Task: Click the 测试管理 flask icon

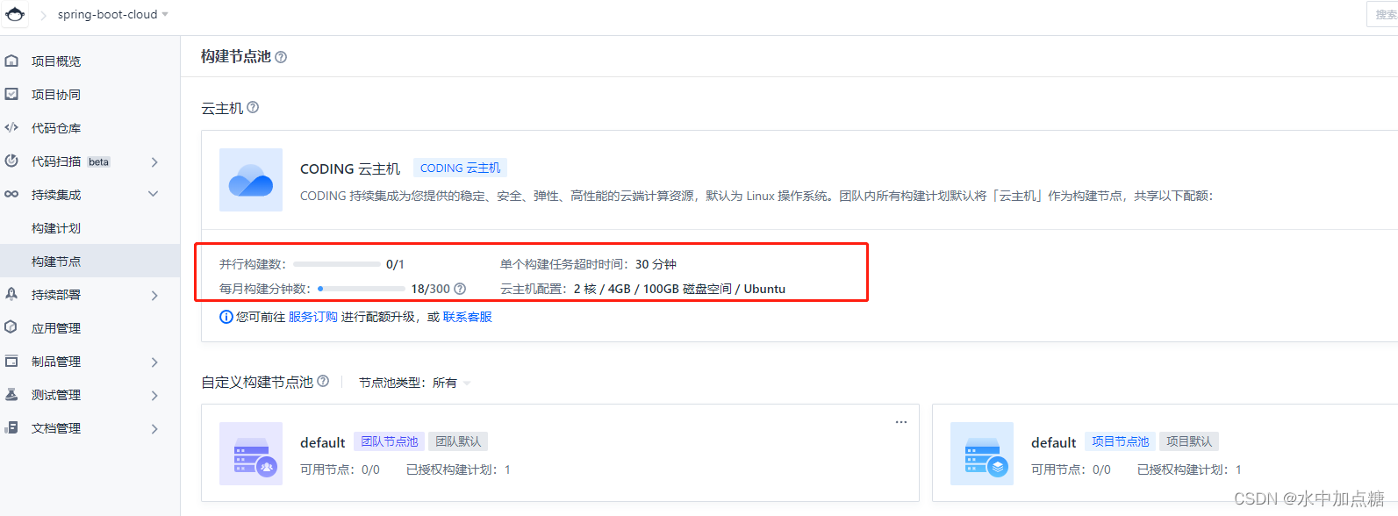Action: coord(11,394)
